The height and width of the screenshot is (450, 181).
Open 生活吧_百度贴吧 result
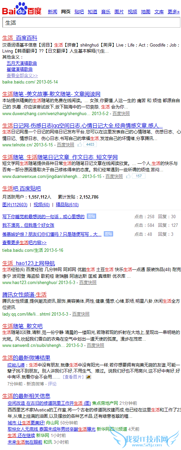coord(22,189)
